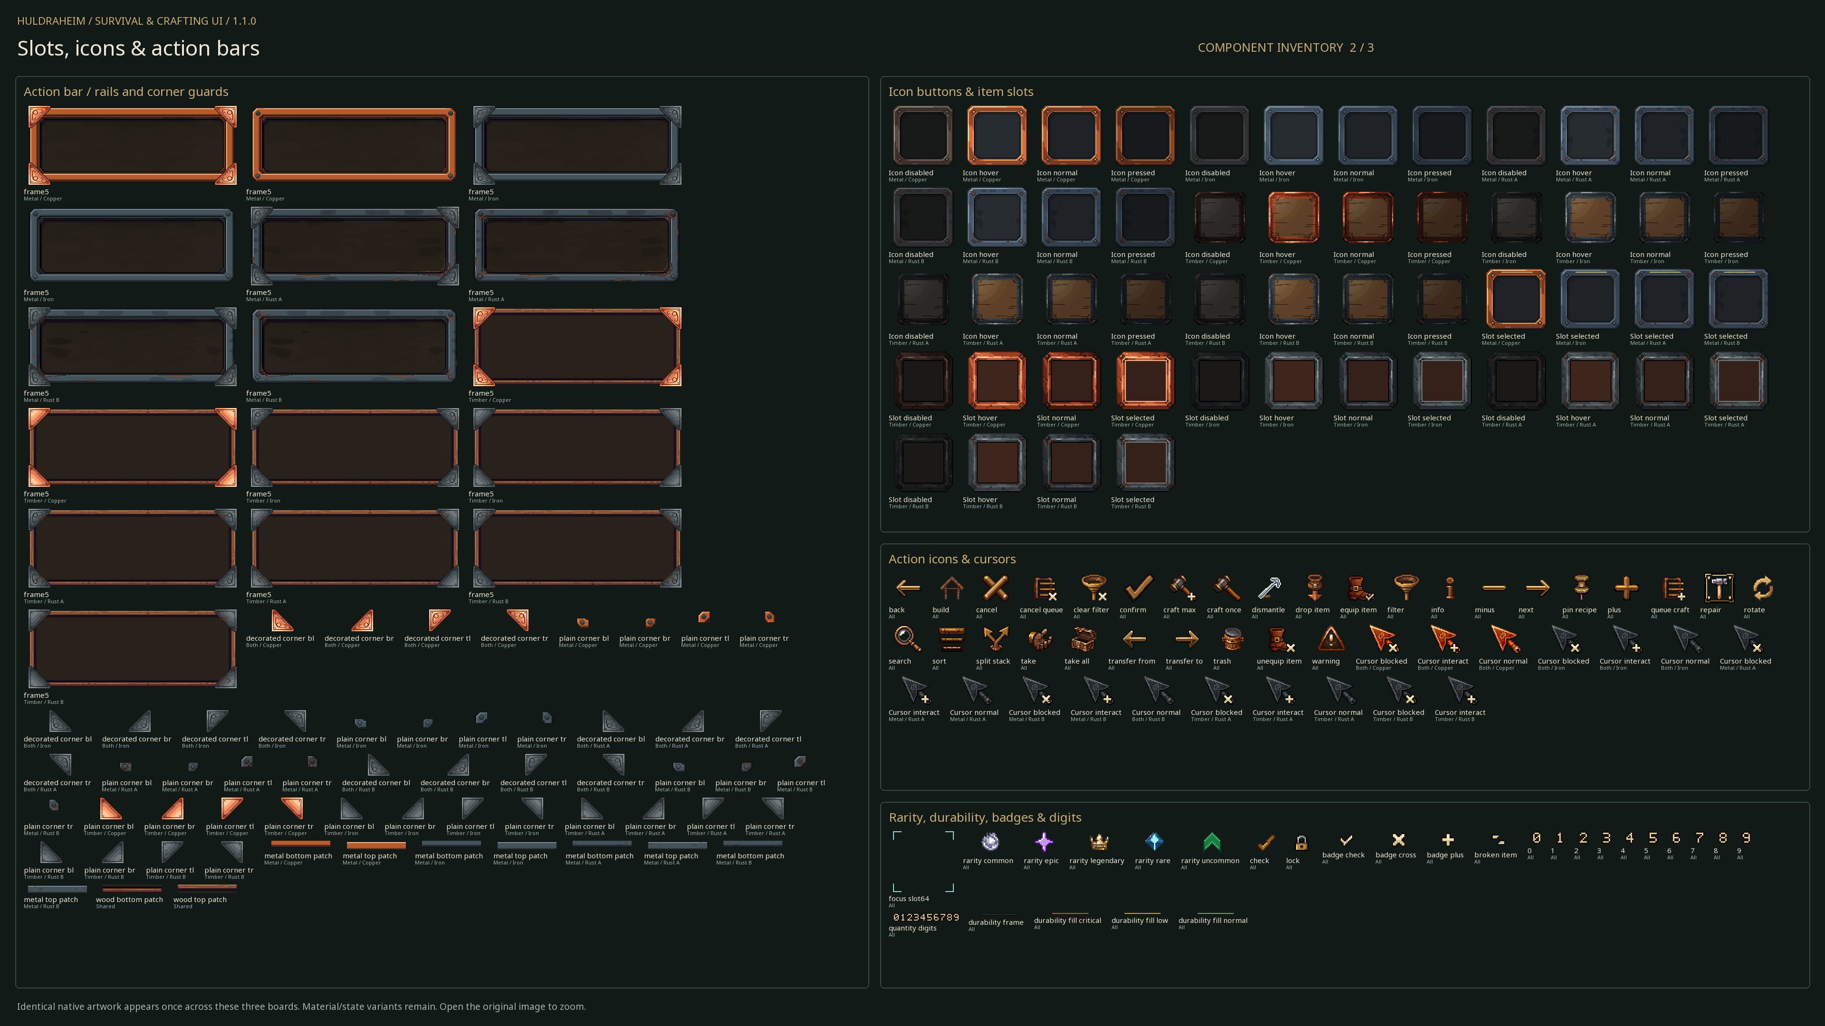The height and width of the screenshot is (1026, 1825).
Task: Select the broken item badge icon
Action: coord(1498,839)
